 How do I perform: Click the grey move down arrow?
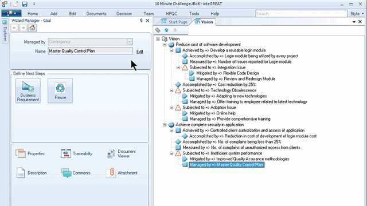click(x=175, y=30)
